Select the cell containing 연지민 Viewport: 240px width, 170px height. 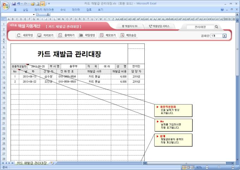pos(136,66)
